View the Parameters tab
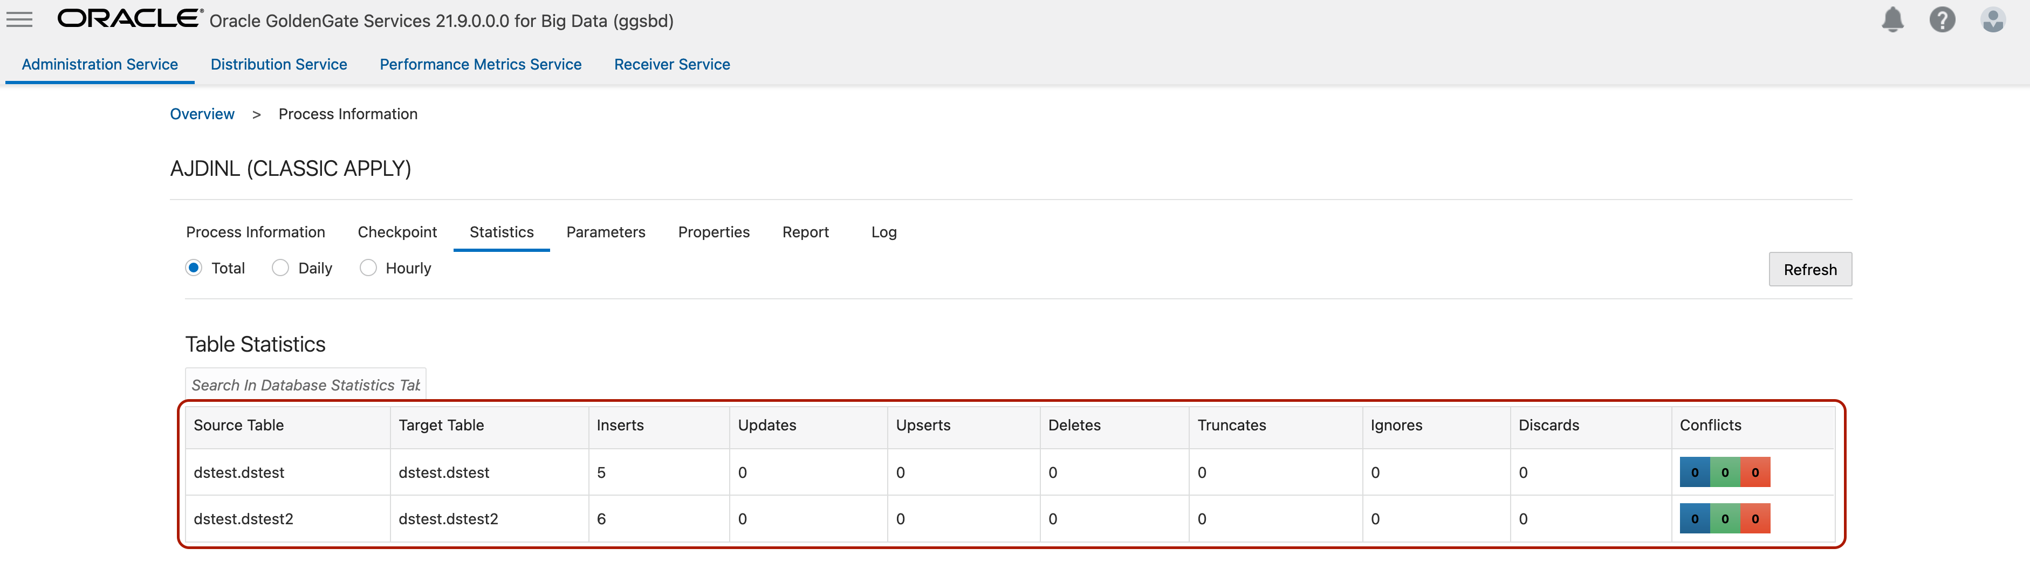This screenshot has height=562, width=2030. (x=605, y=232)
